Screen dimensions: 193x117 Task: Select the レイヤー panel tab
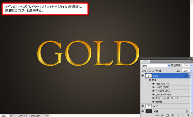(x=145, y=61)
